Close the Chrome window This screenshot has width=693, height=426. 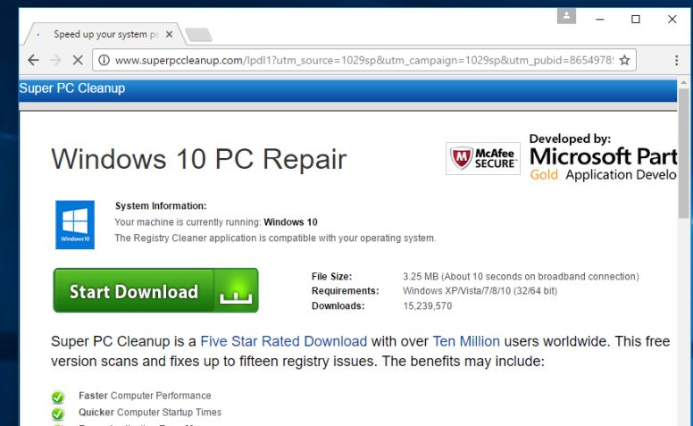point(672,19)
